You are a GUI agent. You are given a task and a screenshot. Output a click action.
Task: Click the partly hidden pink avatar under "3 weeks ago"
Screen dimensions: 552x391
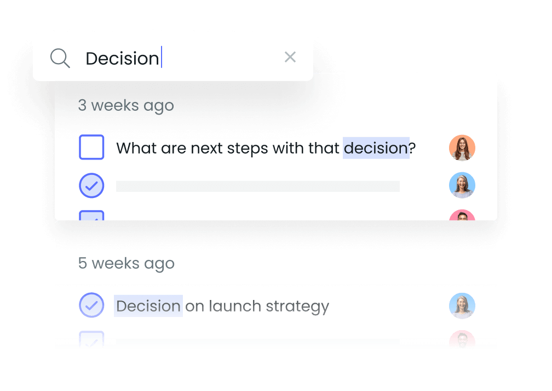pyautogui.click(x=462, y=215)
